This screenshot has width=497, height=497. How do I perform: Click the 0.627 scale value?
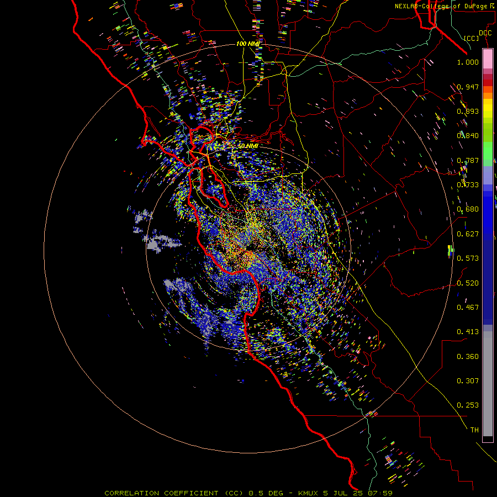pos(468,234)
